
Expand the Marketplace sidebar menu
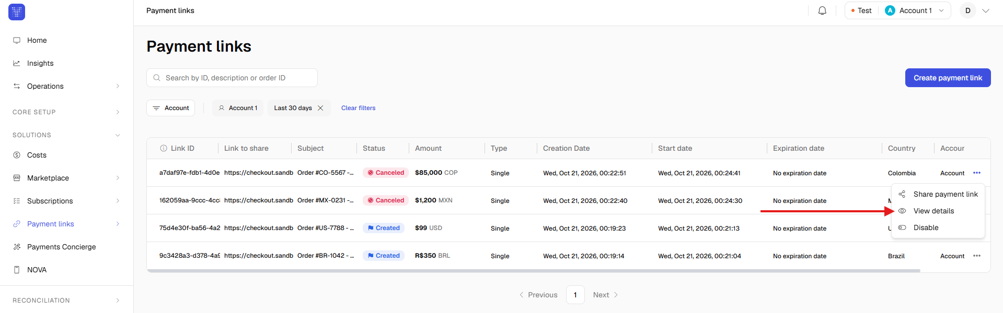[x=66, y=178]
